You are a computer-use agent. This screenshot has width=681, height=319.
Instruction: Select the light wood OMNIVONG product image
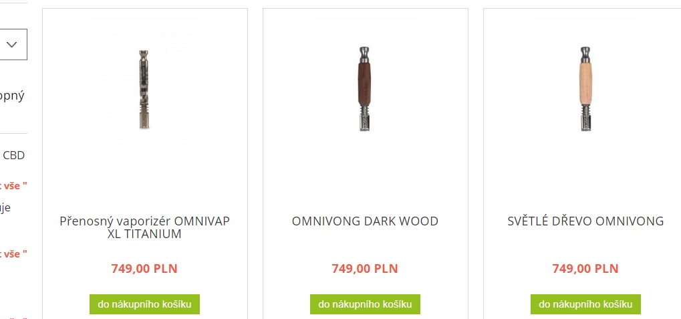[585, 90]
